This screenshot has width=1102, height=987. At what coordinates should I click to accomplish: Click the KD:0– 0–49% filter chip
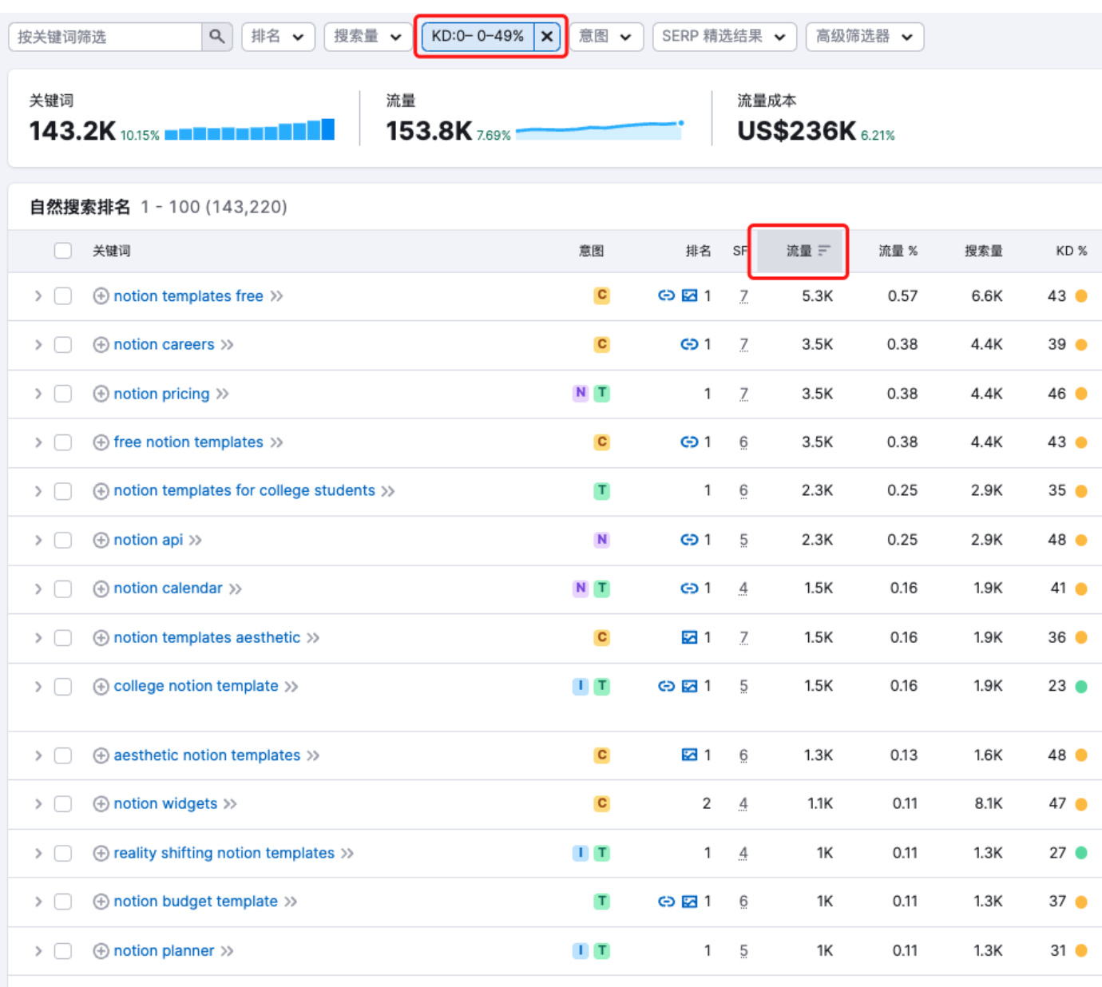pyautogui.click(x=478, y=37)
